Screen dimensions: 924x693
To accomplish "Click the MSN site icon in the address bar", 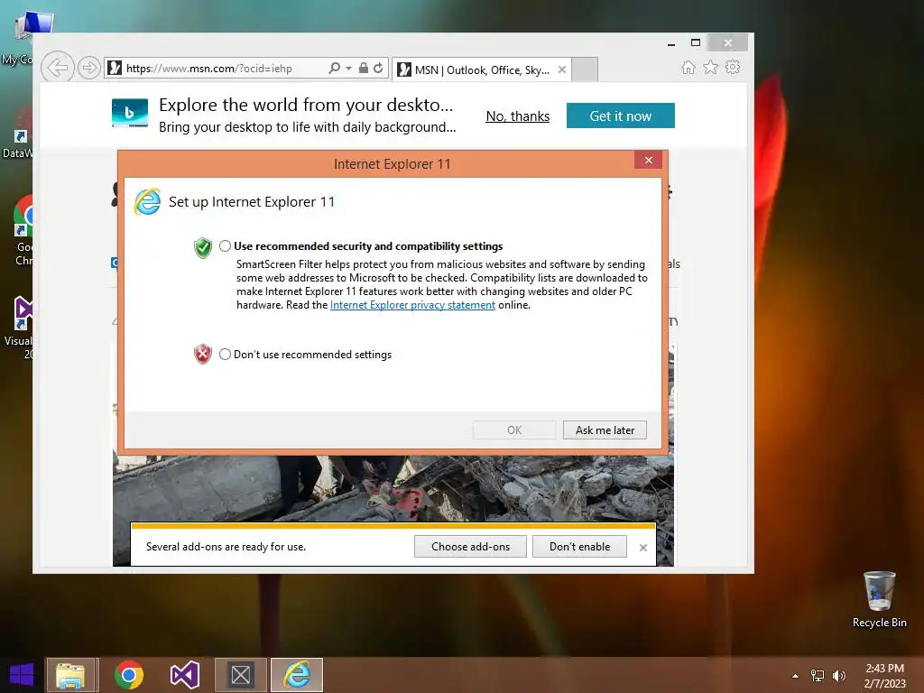I will pyautogui.click(x=115, y=68).
